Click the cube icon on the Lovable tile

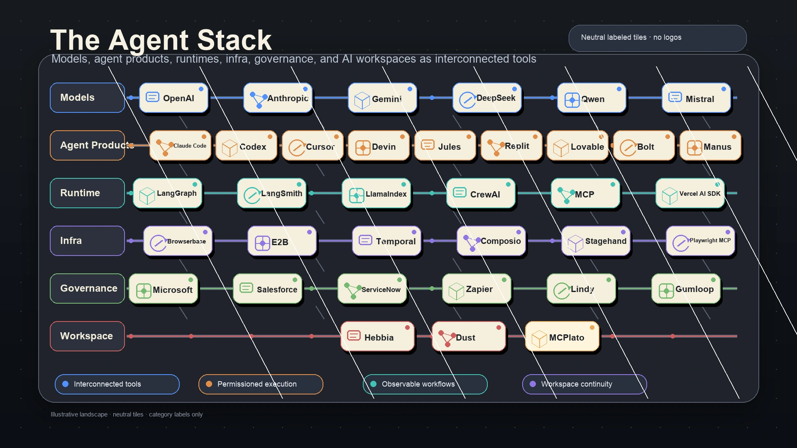[x=561, y=148]
